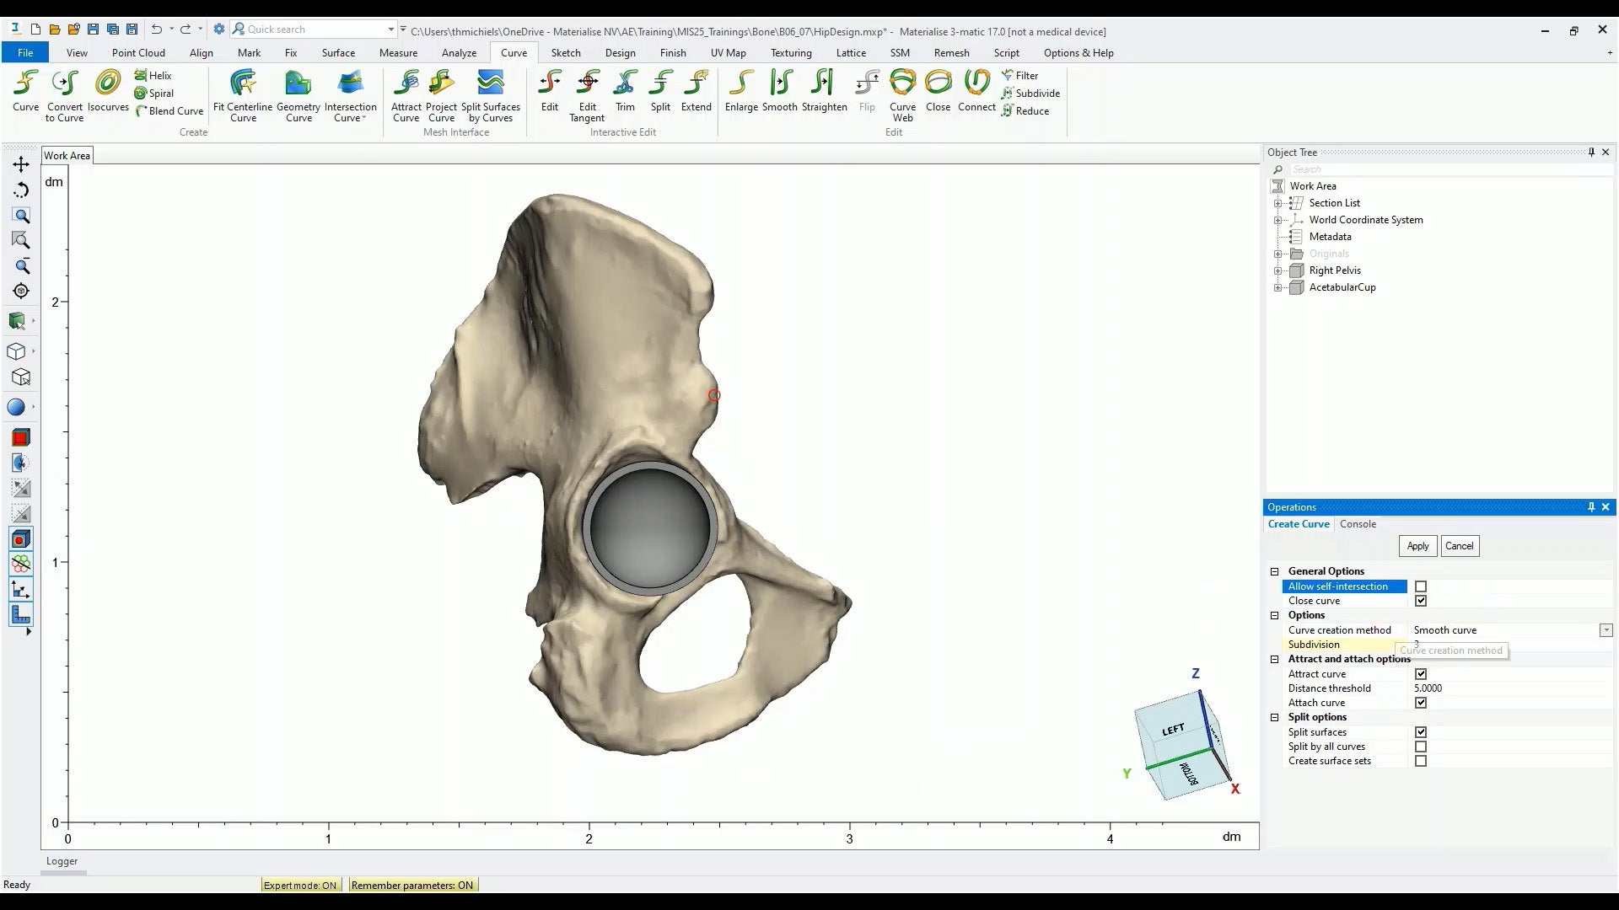Activate the rotate view tool in left toolbar
This screenshot has height=910, width=1619.
point(21,190)
